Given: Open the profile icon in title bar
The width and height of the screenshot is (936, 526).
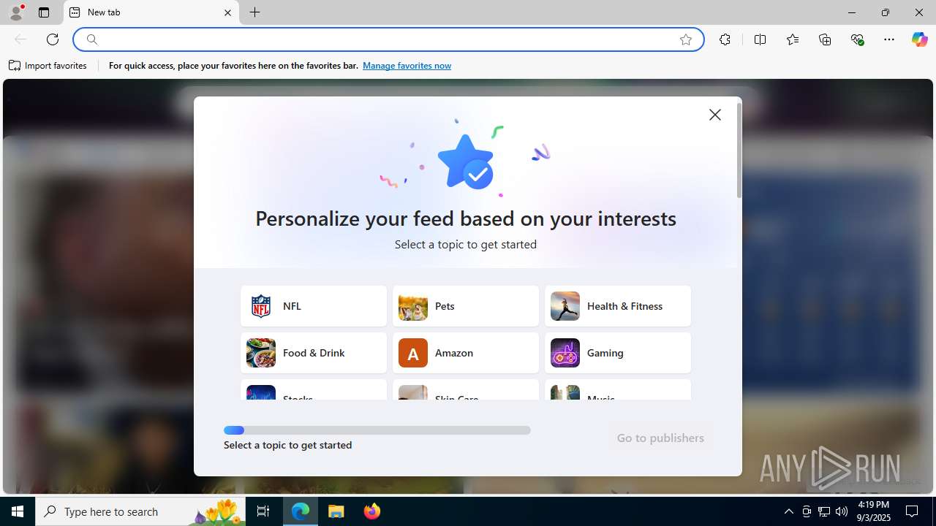Looking at the screenshot, I should click(x=16, y=12).
